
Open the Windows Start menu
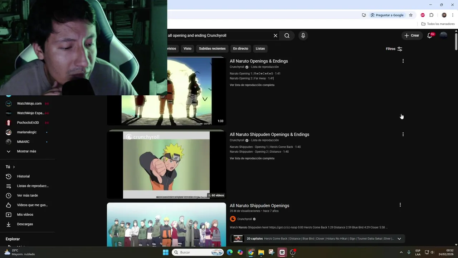click(x=166, y=252)
